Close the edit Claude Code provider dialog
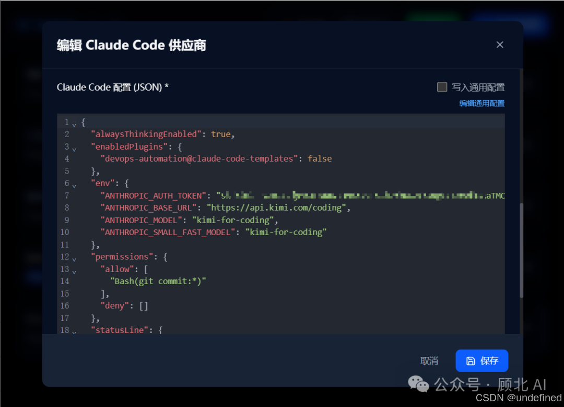The height and width of the screenshot is (407, 564). (x=500, y=45)
